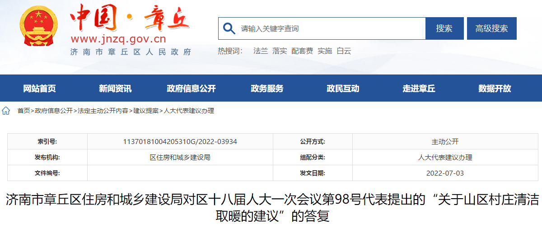The image size is (542, 228).
Task: Open 数据开放 from the nav bar
Action: 495,88
